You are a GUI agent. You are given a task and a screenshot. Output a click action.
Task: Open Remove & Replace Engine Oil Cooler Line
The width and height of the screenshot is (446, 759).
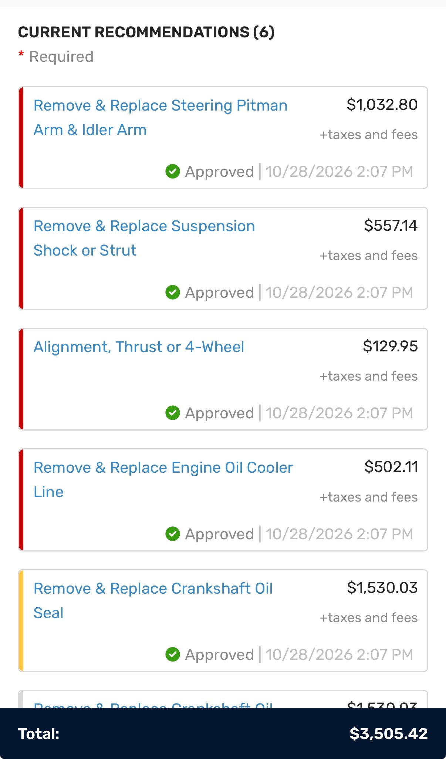(163, 480)
